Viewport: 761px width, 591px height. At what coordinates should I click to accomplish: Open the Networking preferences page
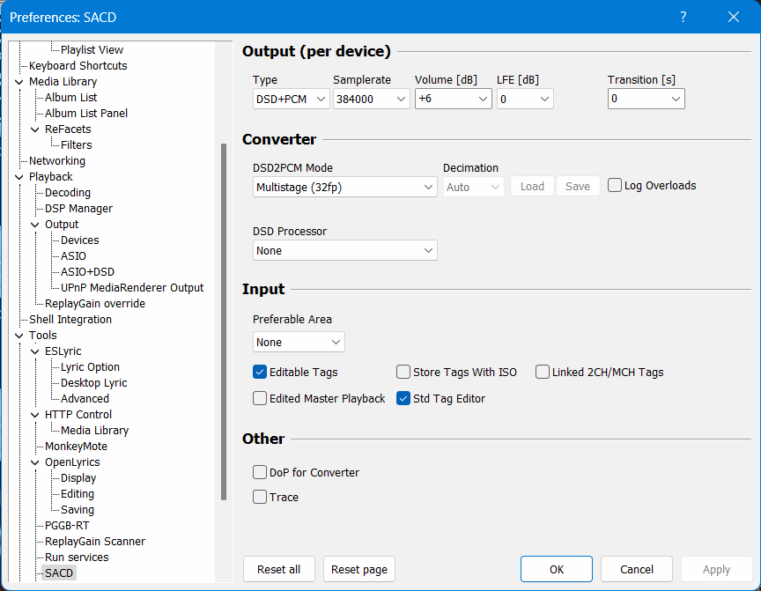[56, 160]
